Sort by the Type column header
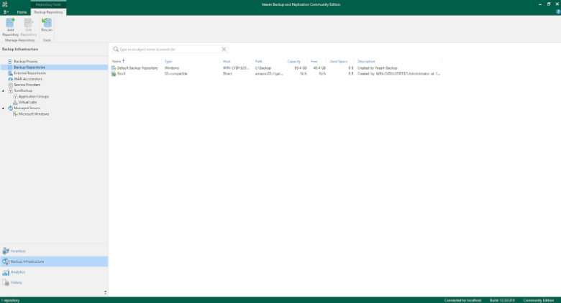 [168, 62]
